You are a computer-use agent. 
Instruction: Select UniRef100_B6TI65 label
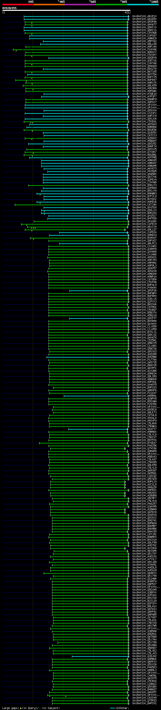144,72
